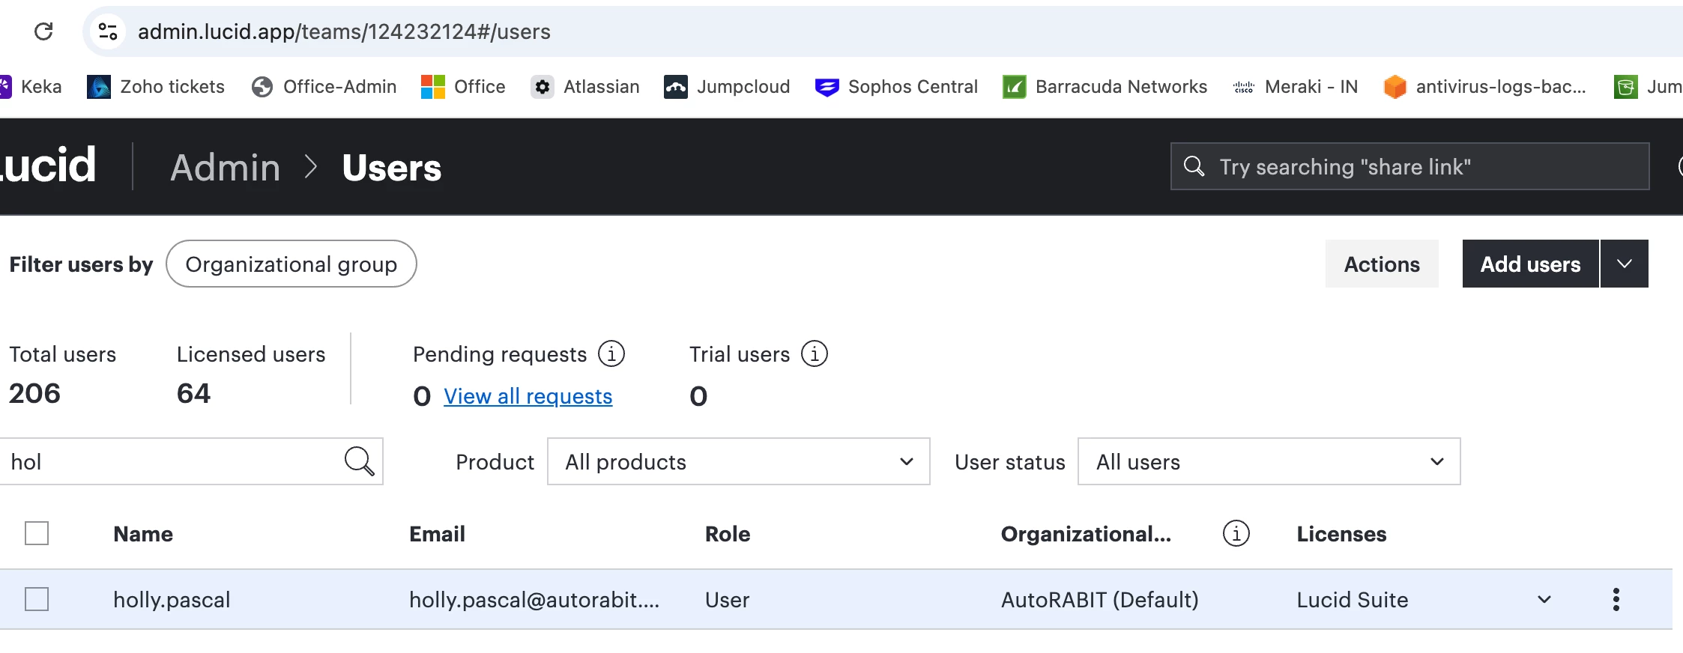The height and width of the screenshot is (653, 1683).
Task: Open the Jumpcloud bookmark
Action: [727, 87]
